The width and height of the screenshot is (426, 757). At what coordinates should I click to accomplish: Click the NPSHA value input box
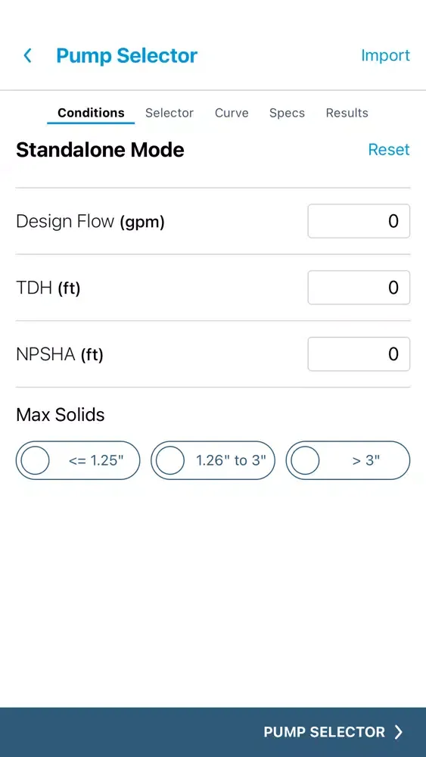point(359,354)
